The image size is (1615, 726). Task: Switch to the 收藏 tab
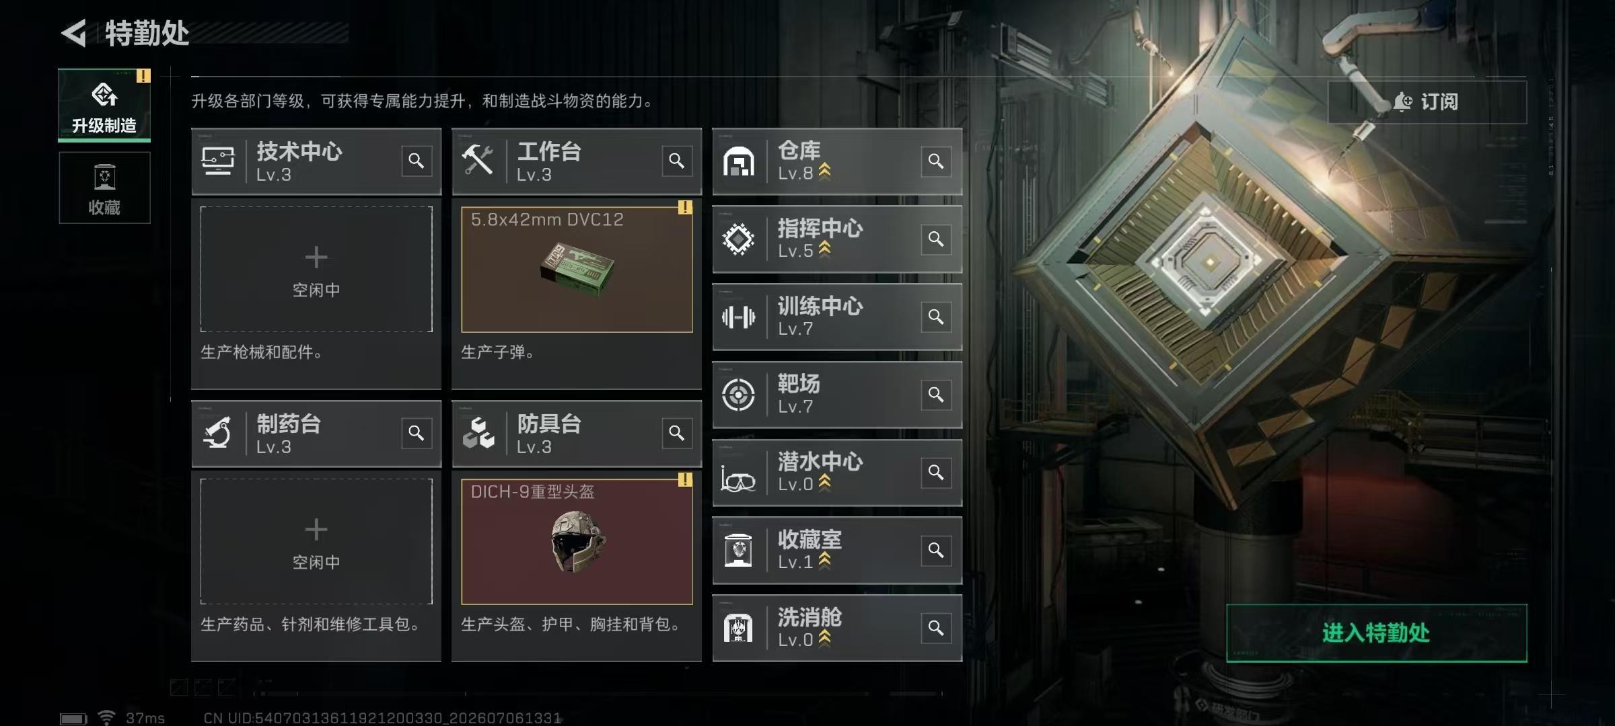[104, 188]
